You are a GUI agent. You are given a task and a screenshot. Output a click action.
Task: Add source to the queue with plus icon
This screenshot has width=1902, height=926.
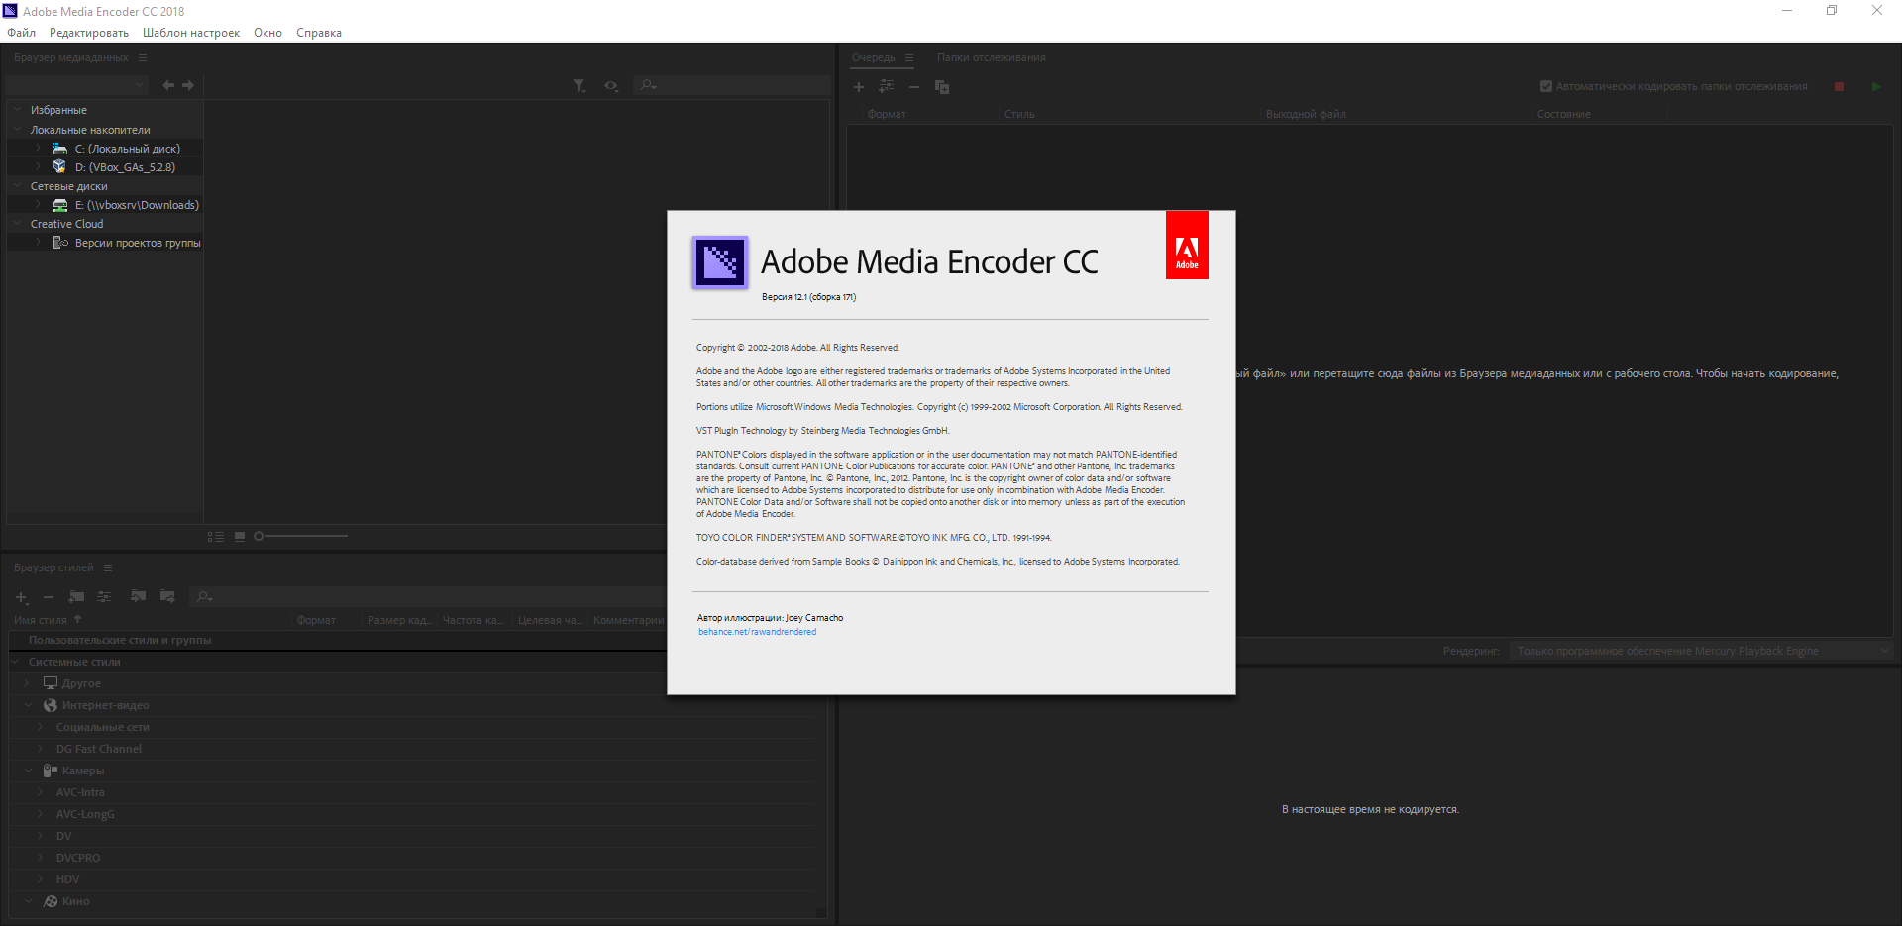pos(859,87)
